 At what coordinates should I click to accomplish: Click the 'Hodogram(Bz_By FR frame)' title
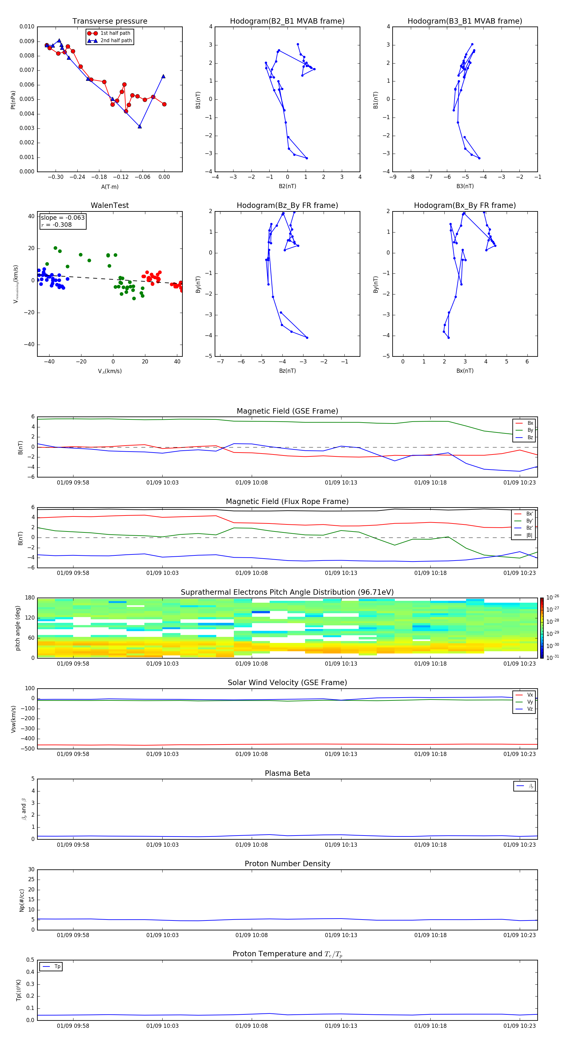click(x=287, y=205)
